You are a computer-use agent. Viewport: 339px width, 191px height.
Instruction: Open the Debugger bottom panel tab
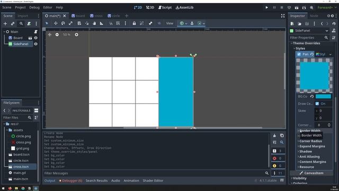70,180
